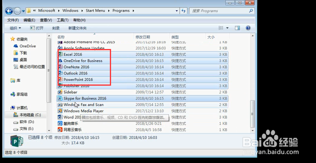Open the 文件(F) menu

pyautogui.click(x=13, y=20)
